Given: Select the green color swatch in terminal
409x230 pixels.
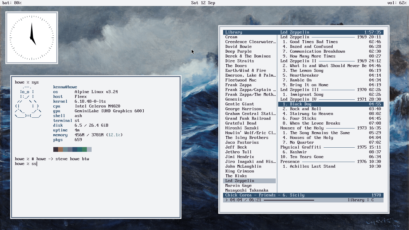Looking at the screenshot, I should (84, 149).
